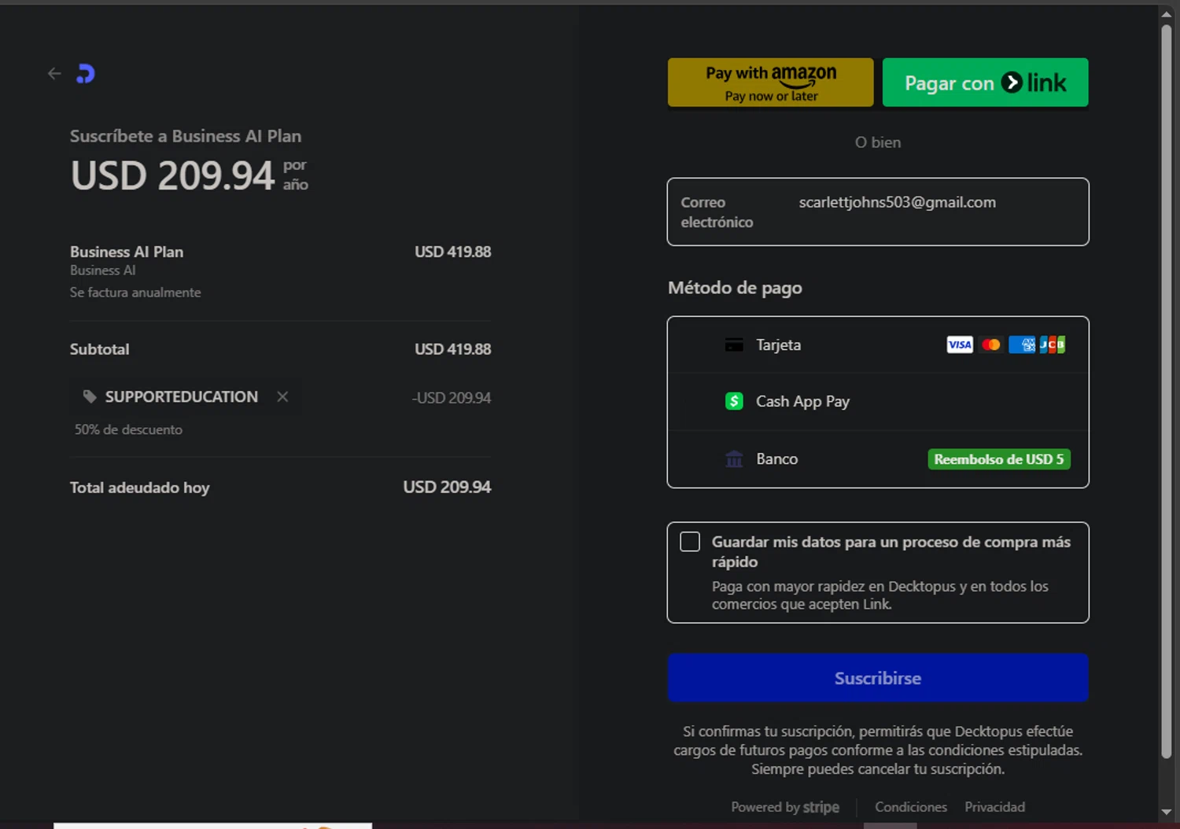Viewport: 1180px width, 829px height.
Task: Click the Subtotal USD 419.88 value
Action: pos(452,349)
